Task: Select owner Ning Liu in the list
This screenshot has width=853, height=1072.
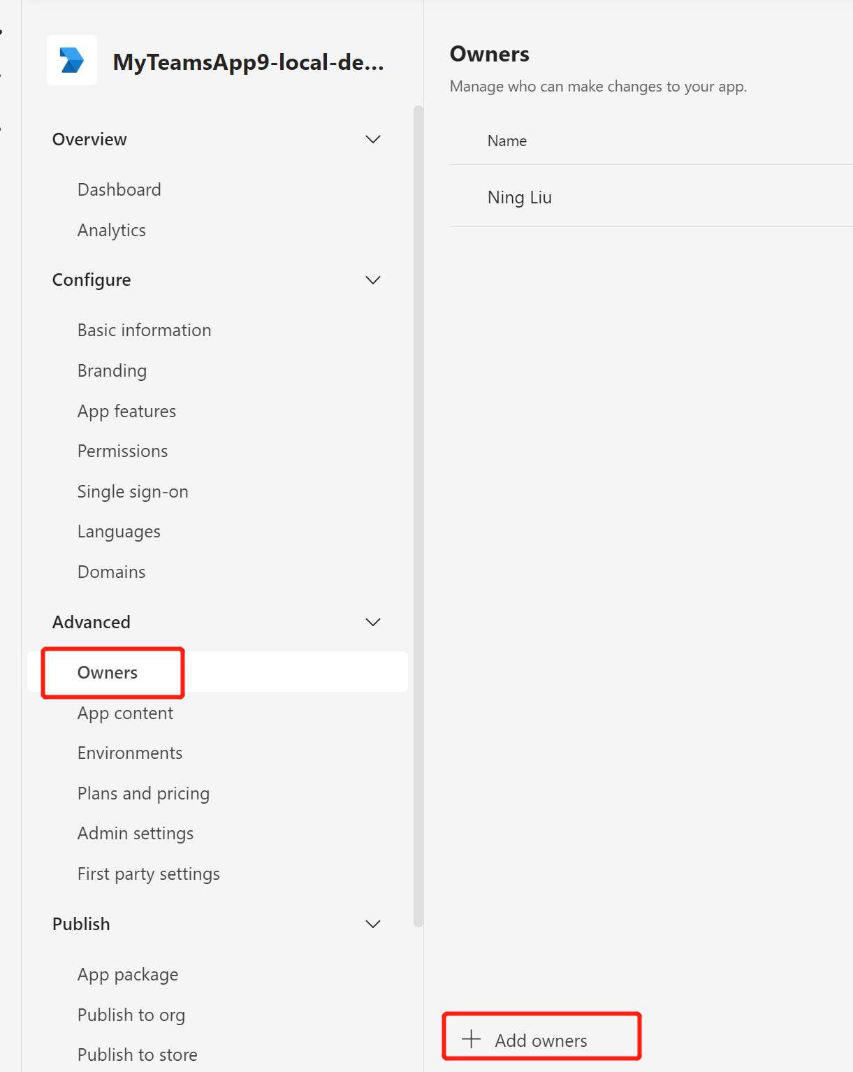Action: [519, 197]
